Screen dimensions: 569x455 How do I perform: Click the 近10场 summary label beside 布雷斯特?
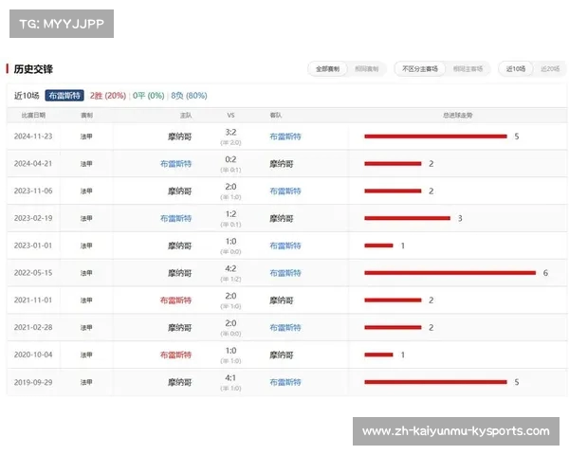(x=27, y=96)
